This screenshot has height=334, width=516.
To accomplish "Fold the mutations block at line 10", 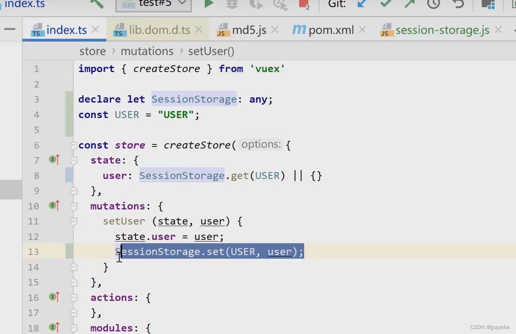I will 74,206.
